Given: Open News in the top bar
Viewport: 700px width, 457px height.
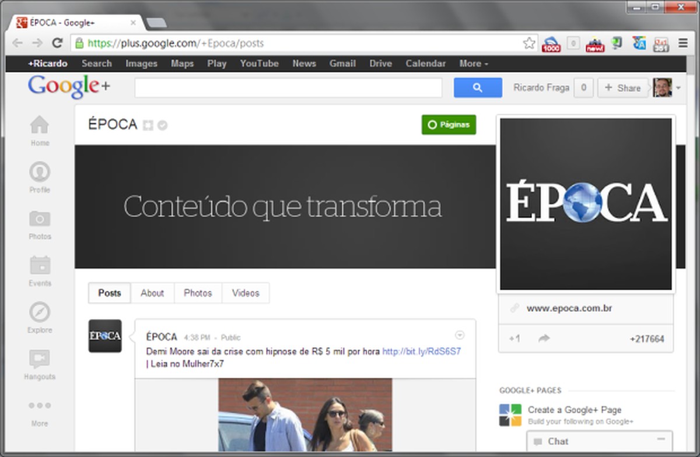Looking at the screenshot, I should (304, 64).
